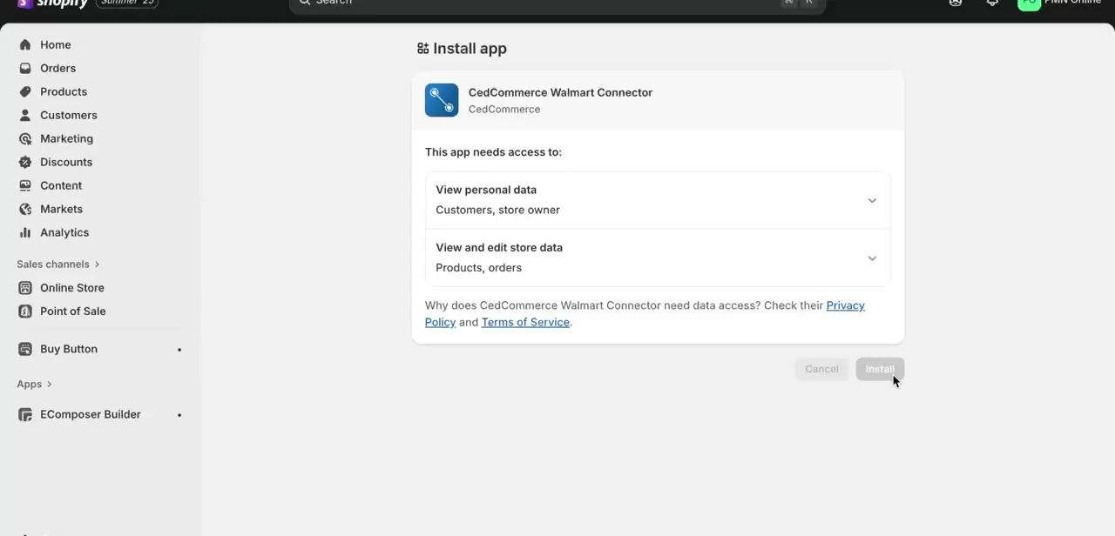This screenshot has width=1115, height=536.
Task: Click the Customers person icon
Action: pyautogui.click(x=25, y=115)
